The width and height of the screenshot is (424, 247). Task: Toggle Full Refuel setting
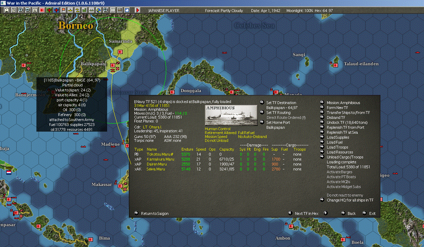[246, 133]
